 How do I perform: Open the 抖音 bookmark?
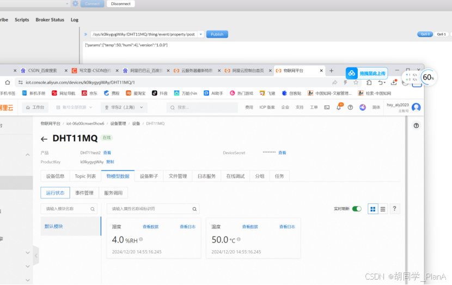coord(160,93)
